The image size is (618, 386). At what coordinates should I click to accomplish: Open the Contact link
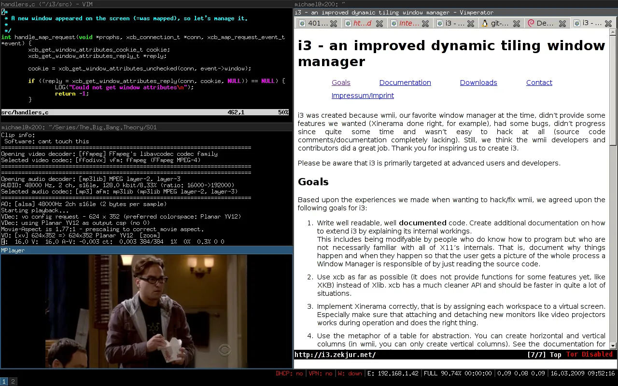[x=539, y=83]
